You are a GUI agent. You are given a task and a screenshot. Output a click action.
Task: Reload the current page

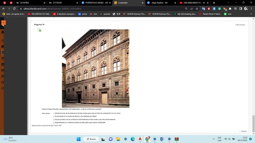pos(14,8)
